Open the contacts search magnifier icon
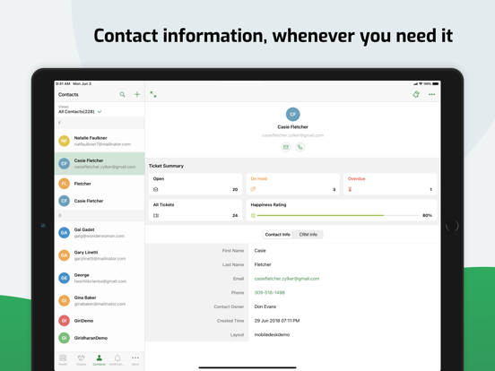495x371 pixels. pyautogui.click(x=122, y=94)
